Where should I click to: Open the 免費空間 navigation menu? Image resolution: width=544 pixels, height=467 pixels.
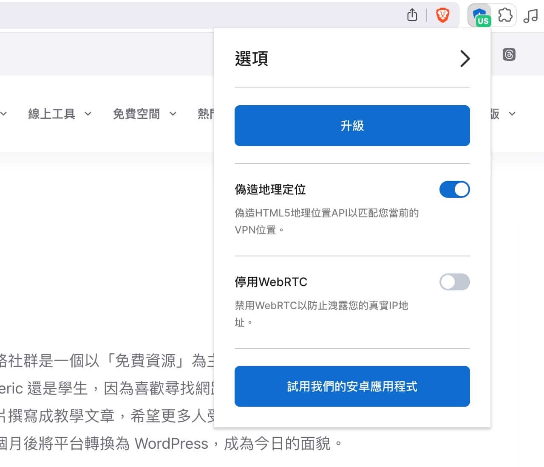pos(136,114)
